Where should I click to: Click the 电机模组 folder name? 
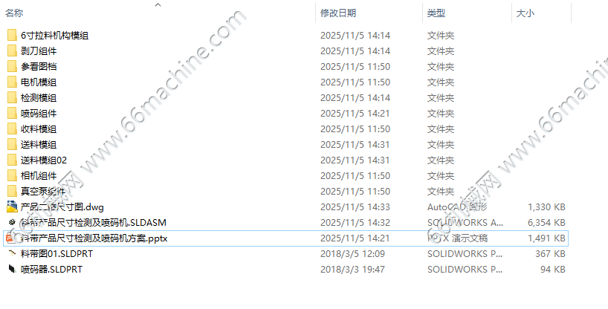(39, 82)
